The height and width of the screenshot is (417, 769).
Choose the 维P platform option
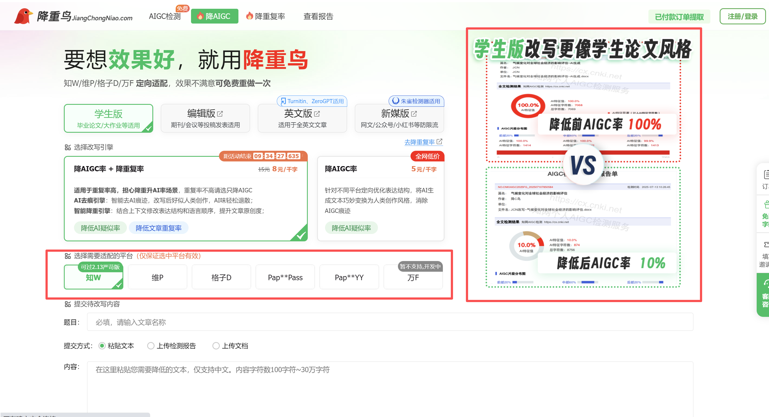coord(157,277)
